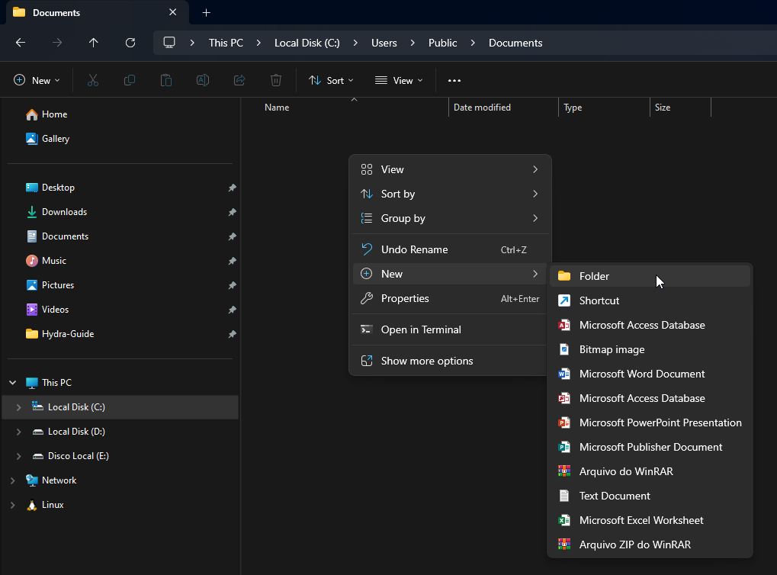Select the Cut icon in the toolbar

92,79
